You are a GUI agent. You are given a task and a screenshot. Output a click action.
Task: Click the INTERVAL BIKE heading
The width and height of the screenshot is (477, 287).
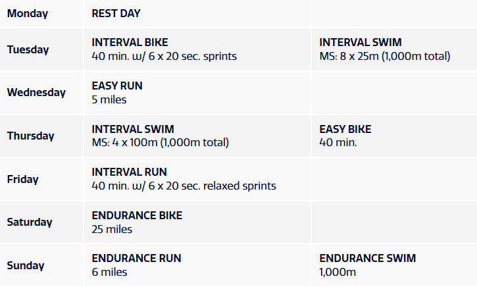[130, 43]
